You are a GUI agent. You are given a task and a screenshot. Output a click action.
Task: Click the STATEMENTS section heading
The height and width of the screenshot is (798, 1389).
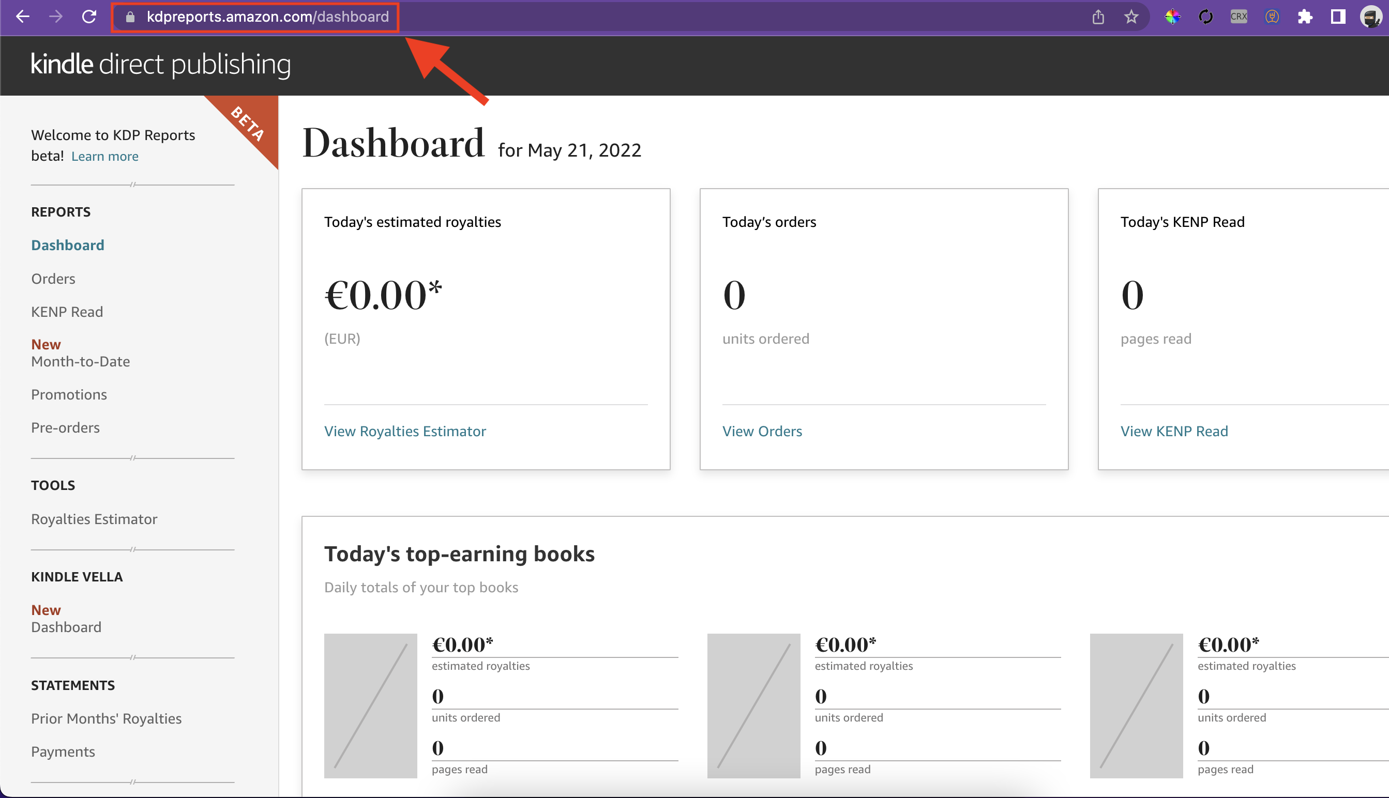pyautogui.click(x=73, y=685)
